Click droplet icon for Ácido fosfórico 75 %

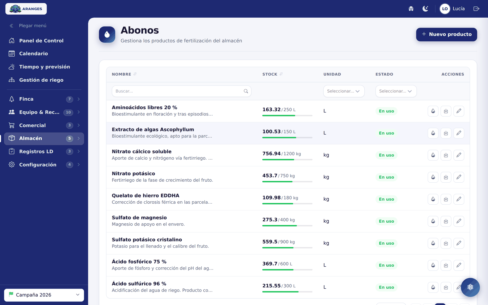pyautogui.click(x=433, y=265)
